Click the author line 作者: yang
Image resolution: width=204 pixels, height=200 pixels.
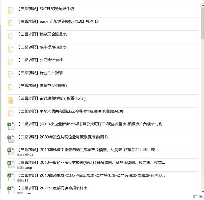[24, 168]
